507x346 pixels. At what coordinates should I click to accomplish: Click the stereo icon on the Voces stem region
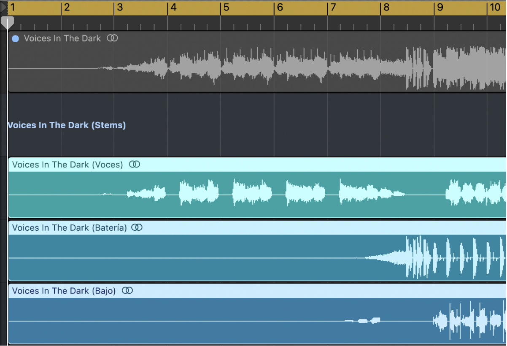click(x=134, y=164)
